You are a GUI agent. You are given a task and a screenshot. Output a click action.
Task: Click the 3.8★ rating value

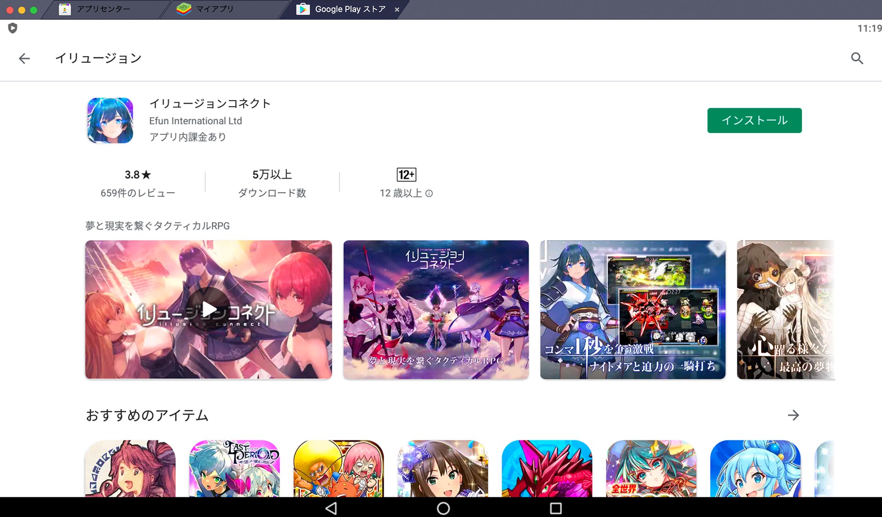tap(138, 174)
